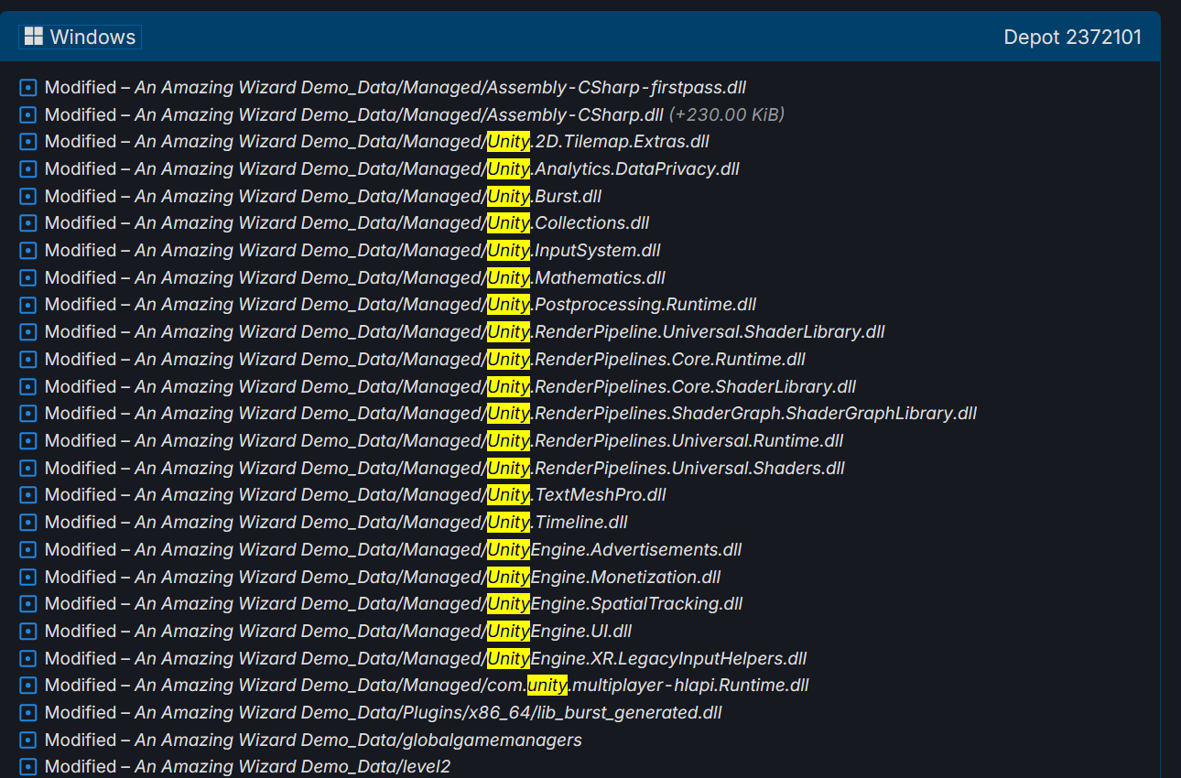This screenshot has width=1181, height=778.
Task: Click the modified icon beside Unity.Burst.dll
Action: (27, 197)
